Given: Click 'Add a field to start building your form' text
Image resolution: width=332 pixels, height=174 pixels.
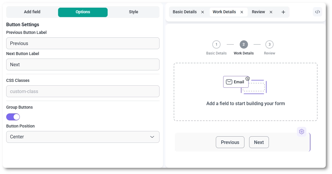Looking at the screenshot, I should (x=245, y=103).
